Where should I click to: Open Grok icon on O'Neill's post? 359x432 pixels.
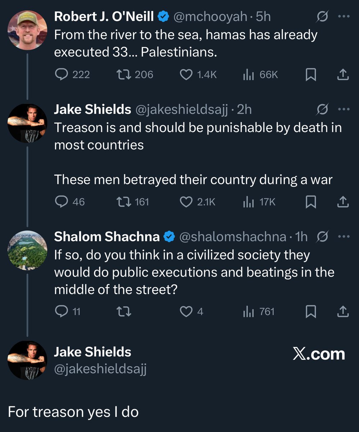coord(323,17)
